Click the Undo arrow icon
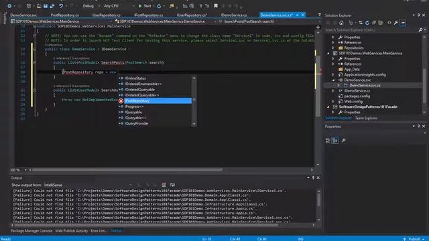The image size is (429, 241). click(x=61, y=6)
